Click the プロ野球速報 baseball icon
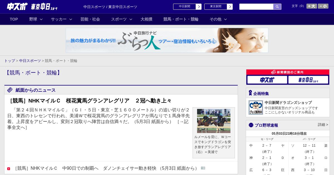Screen dimensions: 334x175 tap(251, 125)
